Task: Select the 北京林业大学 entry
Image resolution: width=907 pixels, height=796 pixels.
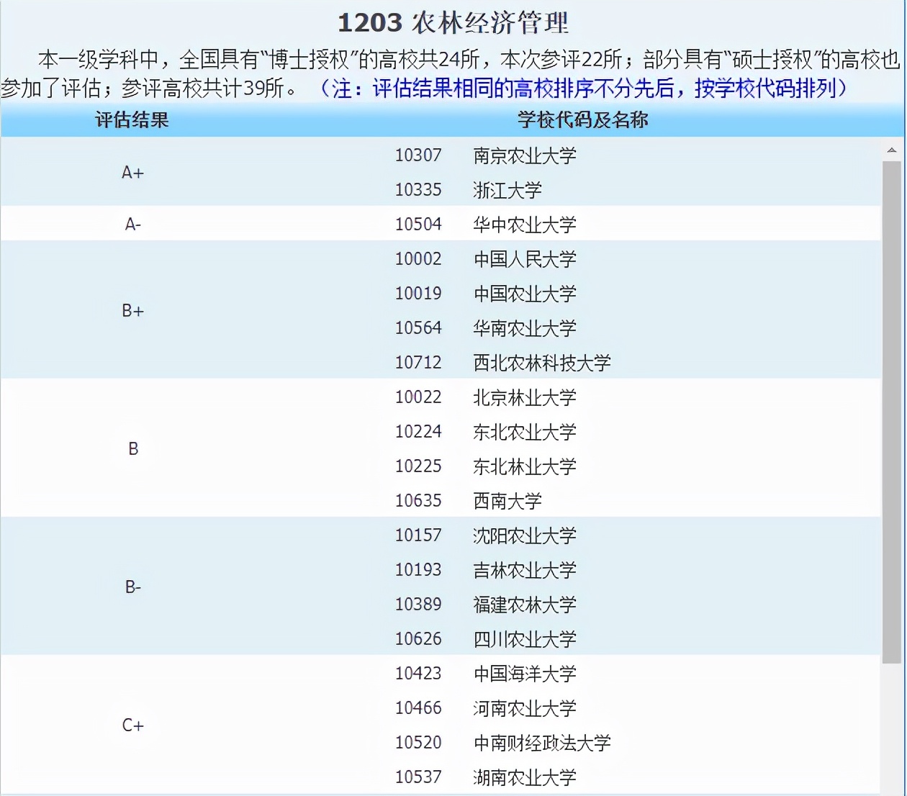Action: pyautogui.click(x=524, y=397)
